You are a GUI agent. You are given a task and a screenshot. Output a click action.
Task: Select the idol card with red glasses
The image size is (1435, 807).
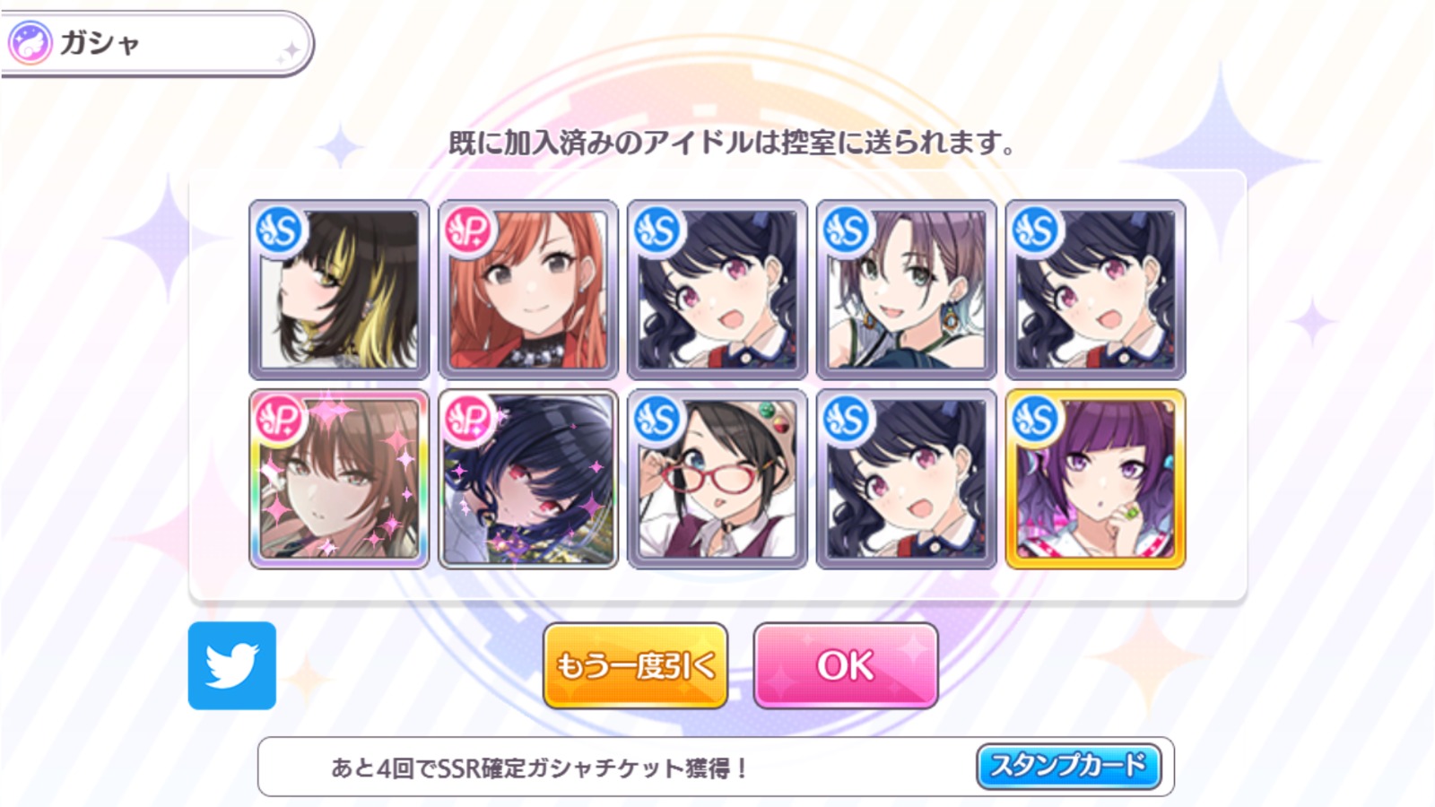pos(717,479)
